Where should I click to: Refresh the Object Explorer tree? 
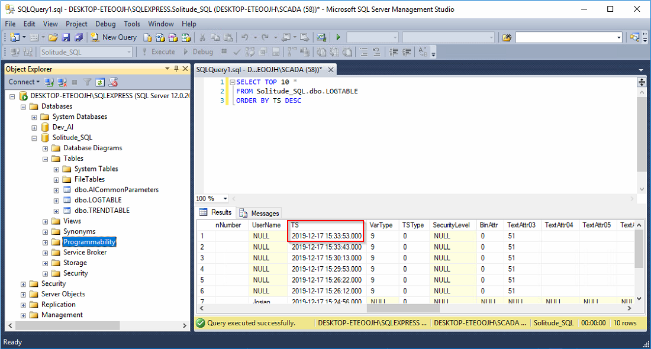click(x=100, y=82)
